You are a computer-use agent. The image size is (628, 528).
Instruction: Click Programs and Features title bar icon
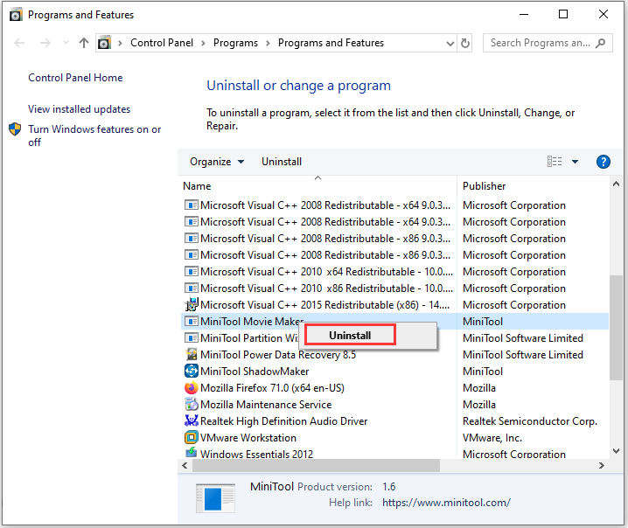pos(16,15)
